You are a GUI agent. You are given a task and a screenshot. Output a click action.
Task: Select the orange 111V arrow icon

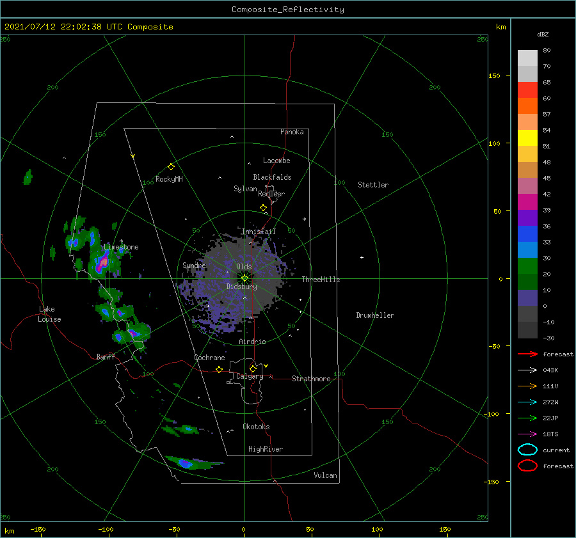pos(527,386)
